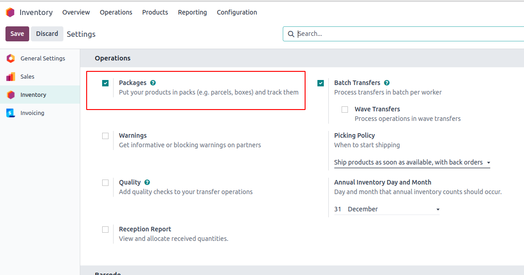Click the Inventory icon in the sidebar
The width and height of the screenshot is (524, 275).
click(x=10, y=95)
